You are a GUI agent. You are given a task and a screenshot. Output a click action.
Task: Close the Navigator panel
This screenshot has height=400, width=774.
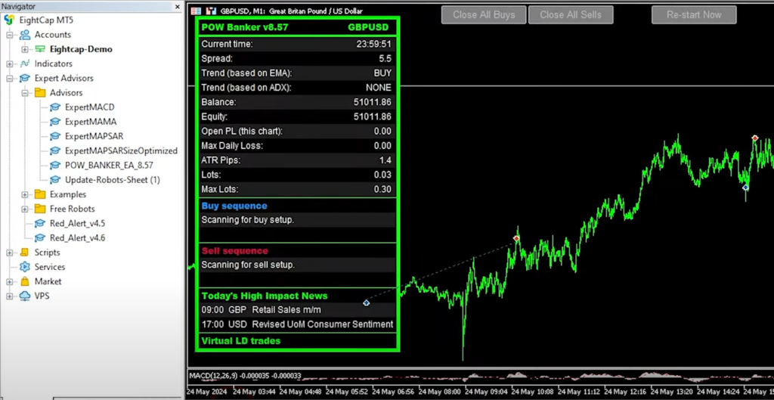pyautogui.click(x=178, y=6)
